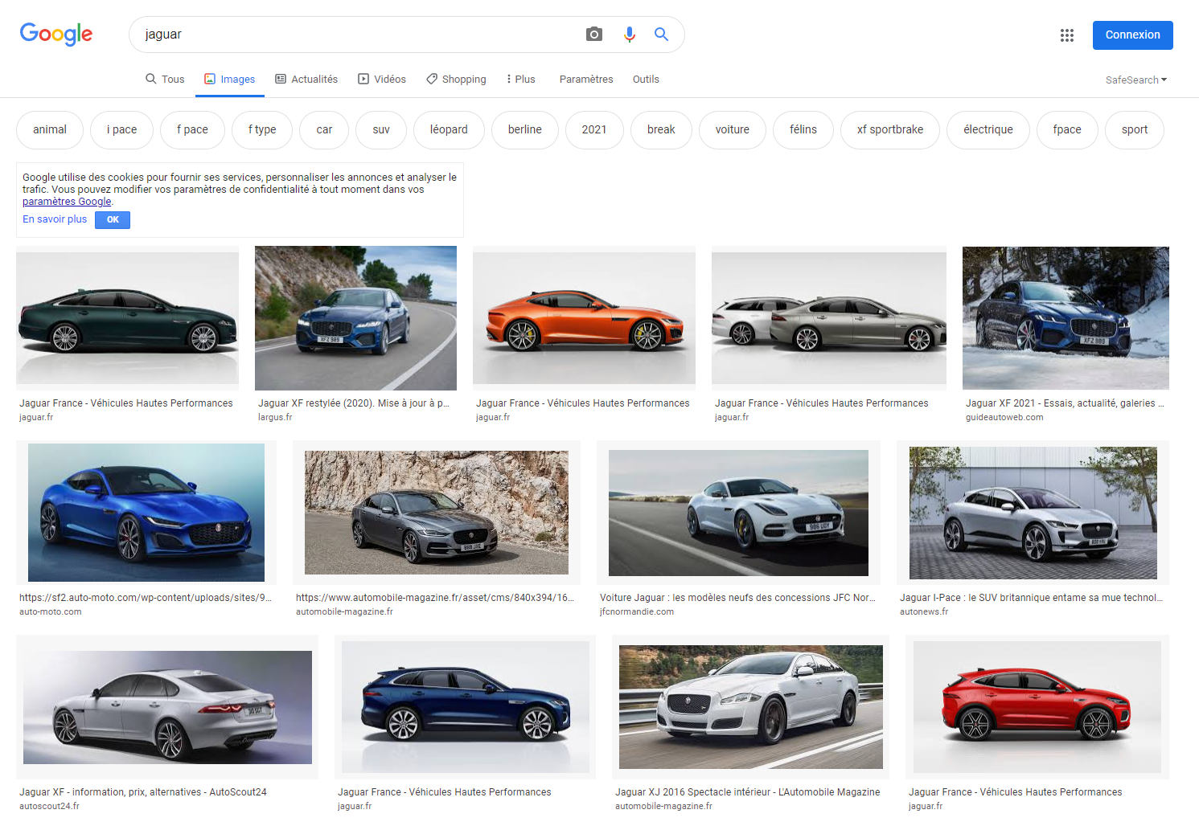This screenshot has width=1199, height=826.
Task: Filter by the i pace chip
Action: tap(121, 130)
